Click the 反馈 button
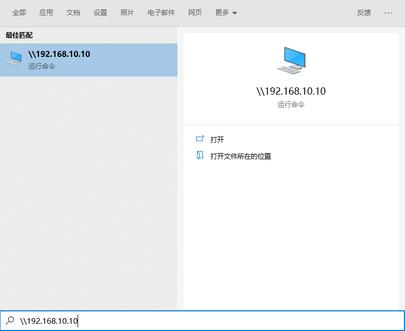The image size is (405, 331). click(x=364, y=12)
